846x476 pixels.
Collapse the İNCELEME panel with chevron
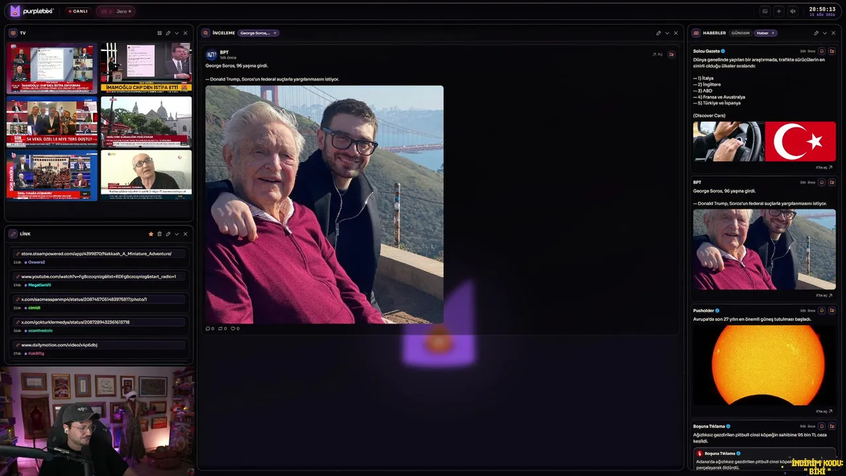[x=667, y=33]
